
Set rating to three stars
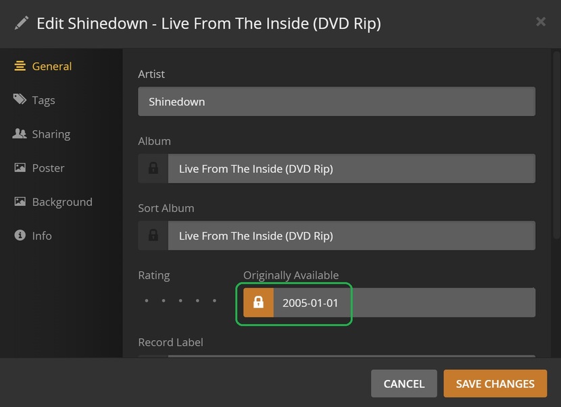[180, 300]
